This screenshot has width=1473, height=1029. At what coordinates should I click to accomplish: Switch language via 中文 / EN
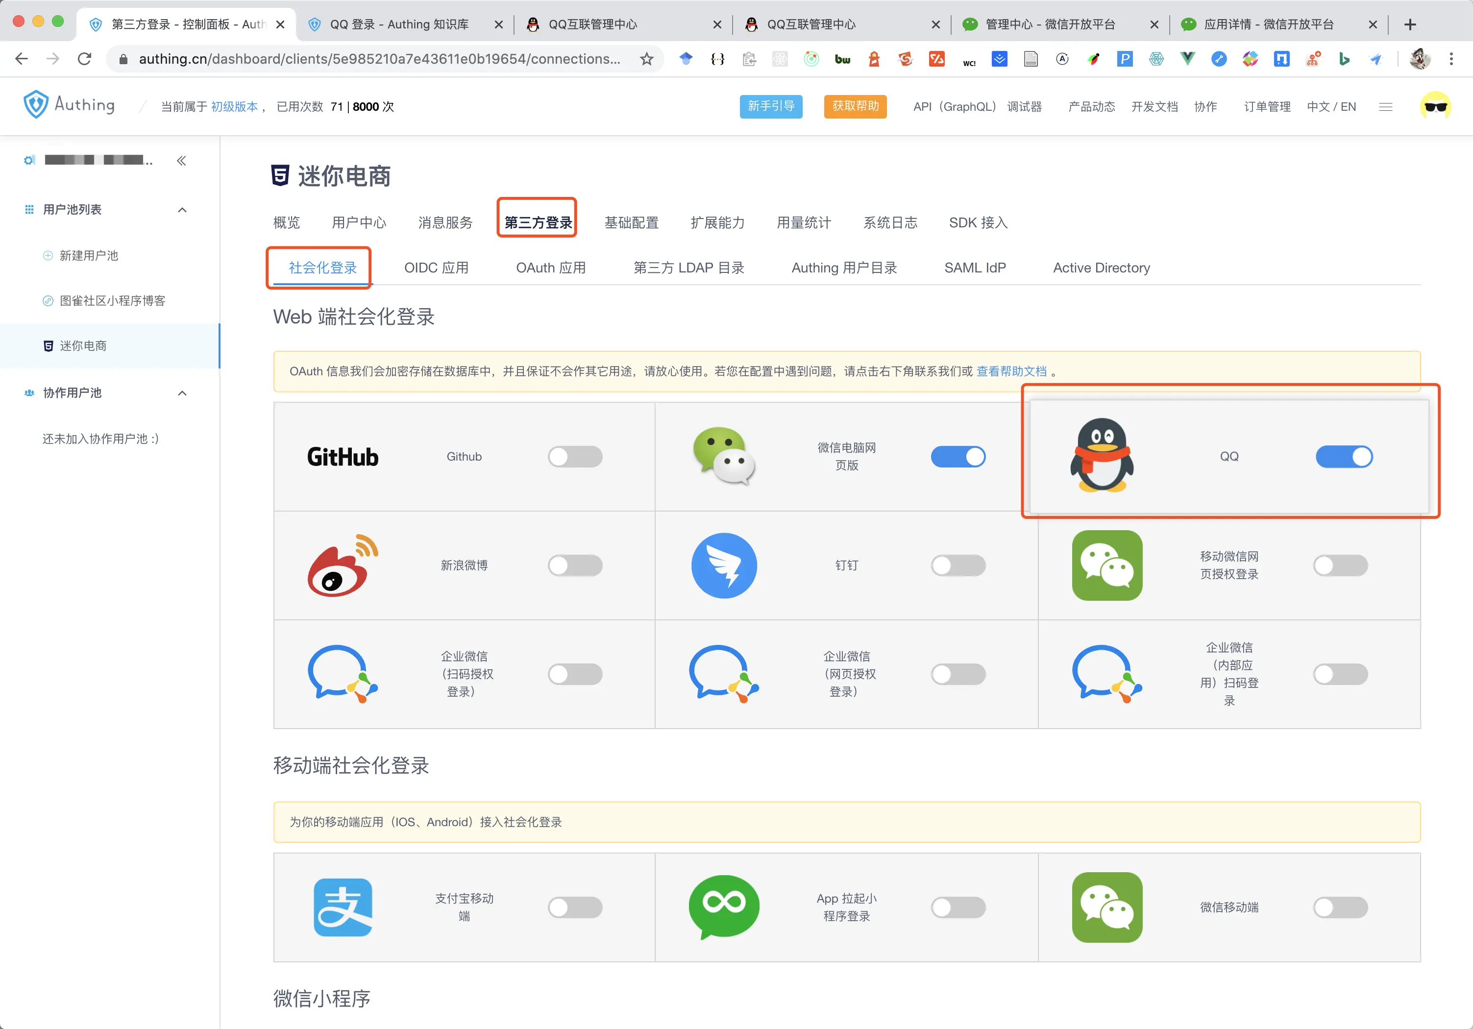pos(1331,106)
